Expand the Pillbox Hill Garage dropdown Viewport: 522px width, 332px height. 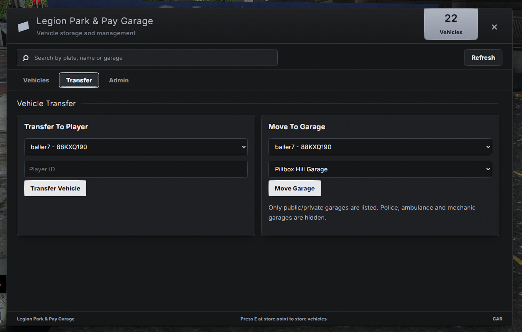[x=380, y=169]
